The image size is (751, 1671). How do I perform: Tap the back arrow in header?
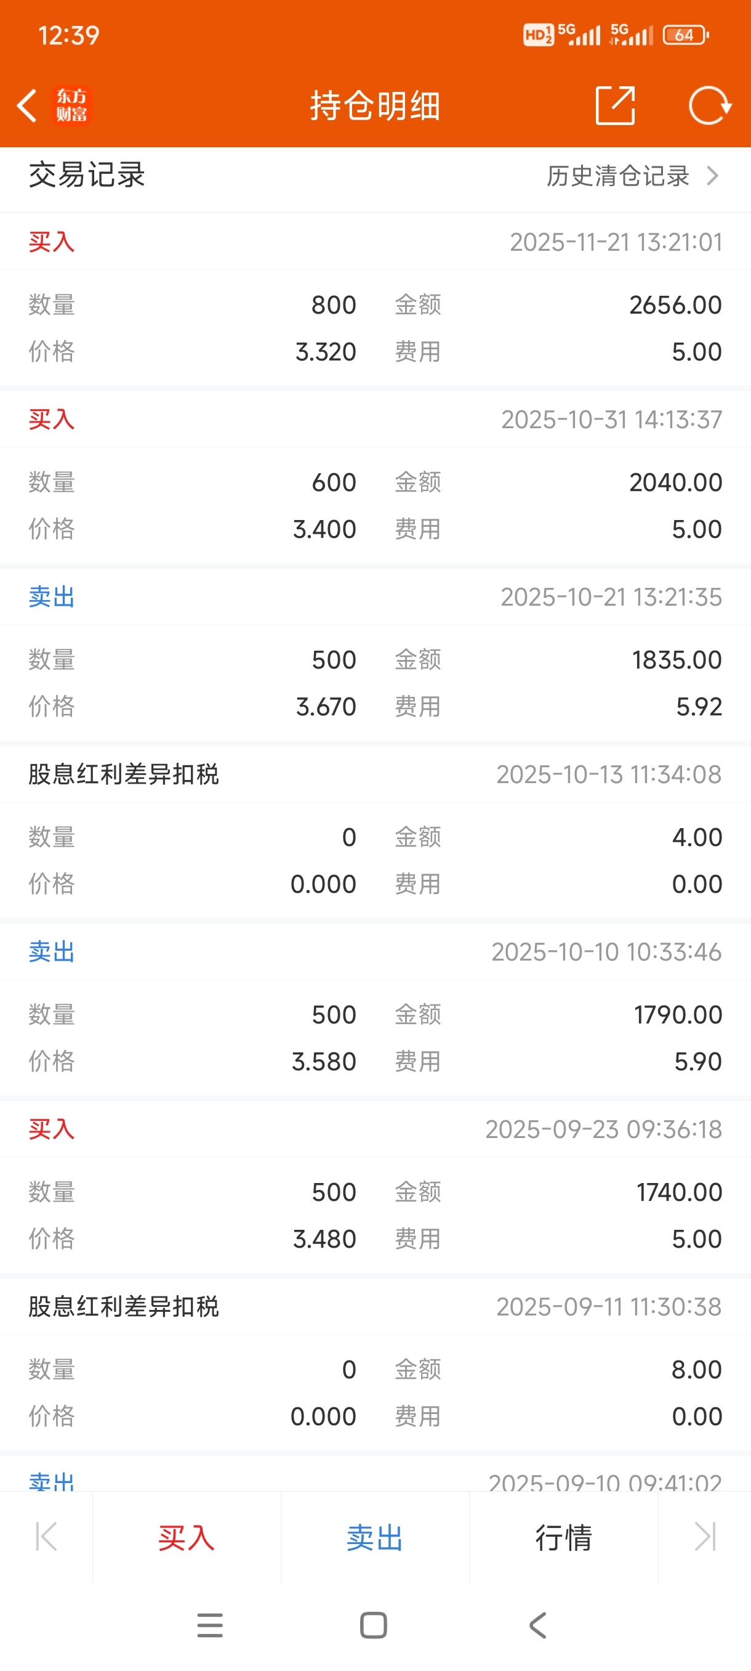(x=27, y=106)
